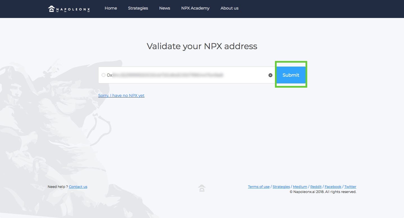The height and width of the screenshot is (218, 404).
Task: Open the About us page
Action: 229,8
